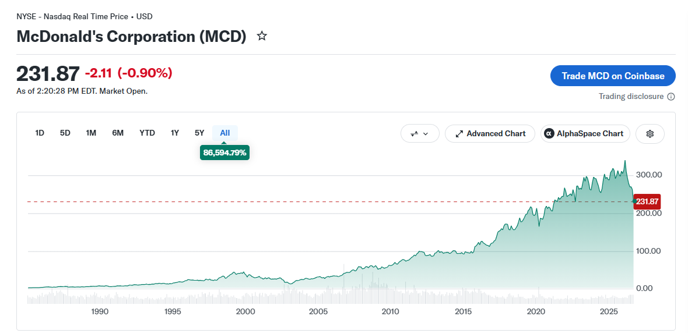The height and width of the screenshot is (333, 688).
Task: Open the chart type dropdown
Action: (x=420, y=134)
